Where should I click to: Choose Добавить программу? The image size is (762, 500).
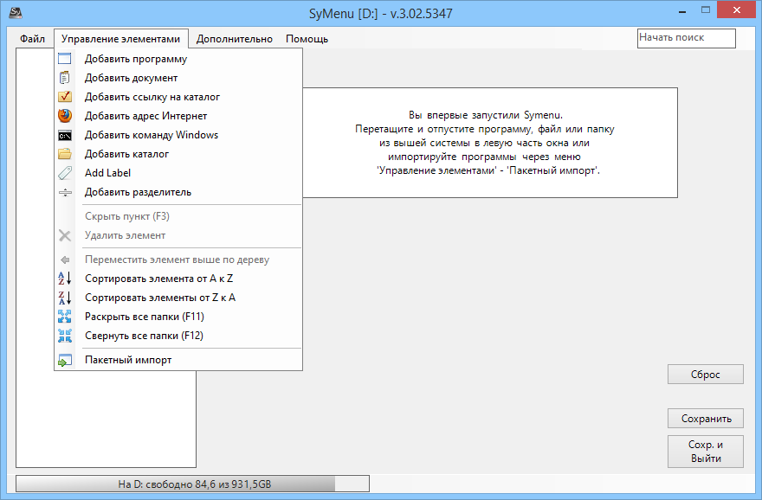coord(178,59)
